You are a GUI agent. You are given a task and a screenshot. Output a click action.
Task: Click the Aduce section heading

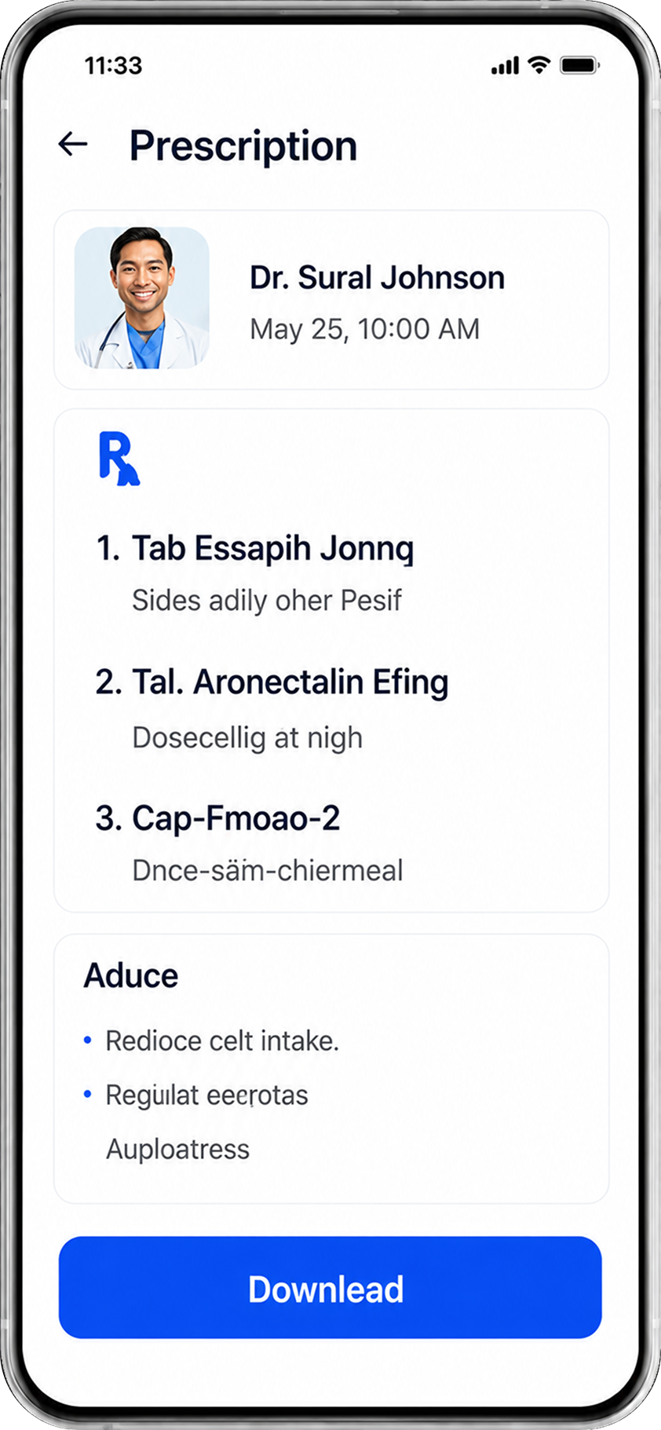coord(131,976)
